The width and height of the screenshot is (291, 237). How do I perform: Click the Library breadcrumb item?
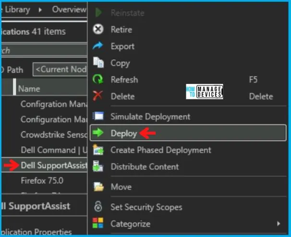[x=17, y=9]
